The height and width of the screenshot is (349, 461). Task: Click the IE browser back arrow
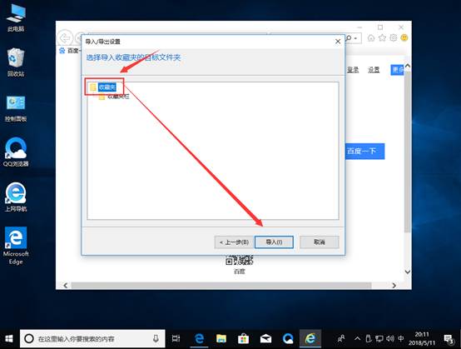coord(65,38)
